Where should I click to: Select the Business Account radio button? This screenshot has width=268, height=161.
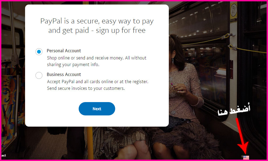(39, 75)
